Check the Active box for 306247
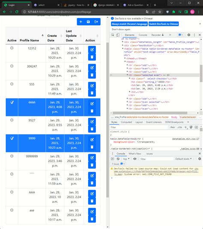The image size is (203, 229). 12,66
